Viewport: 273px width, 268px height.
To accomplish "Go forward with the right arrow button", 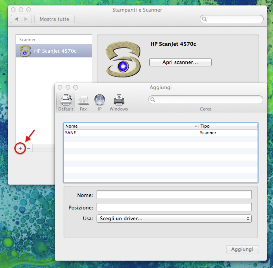I will click(x=26, y=19).
